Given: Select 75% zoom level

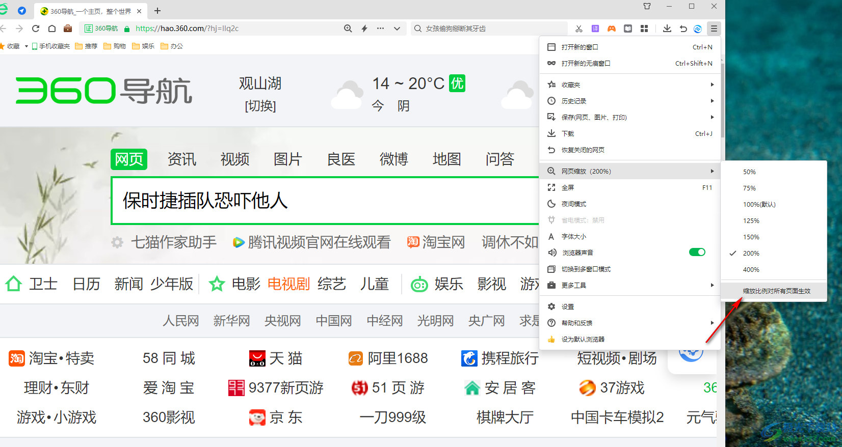Looking at the screenshot, I should coord(774,188).
